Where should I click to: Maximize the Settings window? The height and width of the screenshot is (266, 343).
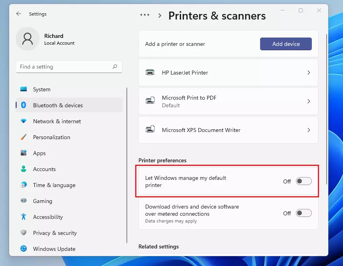pyautogui.click(x=301, y=10)
